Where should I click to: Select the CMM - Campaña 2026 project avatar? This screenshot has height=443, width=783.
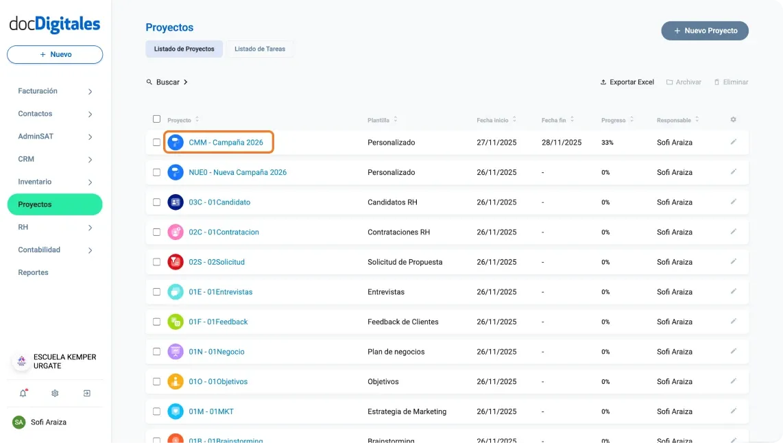click(176, 142)
